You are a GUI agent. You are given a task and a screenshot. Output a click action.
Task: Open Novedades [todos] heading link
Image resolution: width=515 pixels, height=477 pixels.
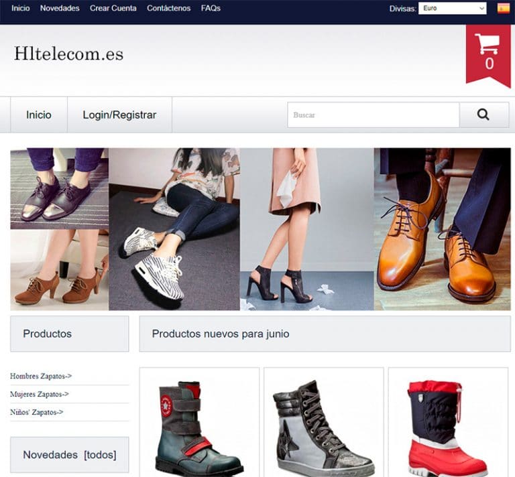point(70,455)
